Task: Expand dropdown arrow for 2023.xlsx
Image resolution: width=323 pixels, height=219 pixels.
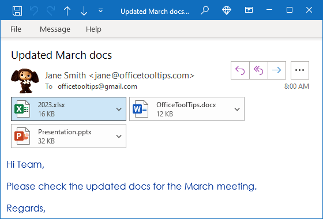Action: pos(119,109)
